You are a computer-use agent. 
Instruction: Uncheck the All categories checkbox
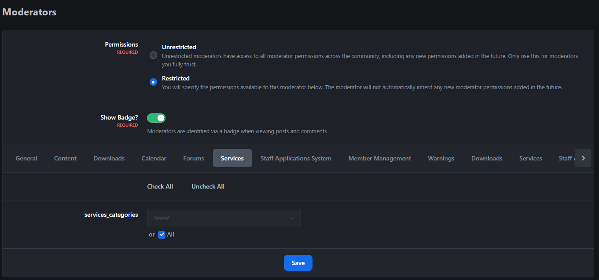click(x=162, y=235)
